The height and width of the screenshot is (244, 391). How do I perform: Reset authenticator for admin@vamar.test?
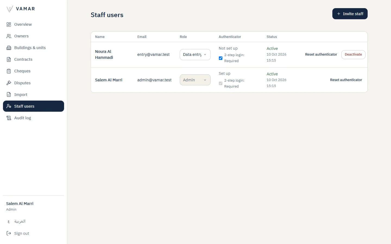(346, 80)
